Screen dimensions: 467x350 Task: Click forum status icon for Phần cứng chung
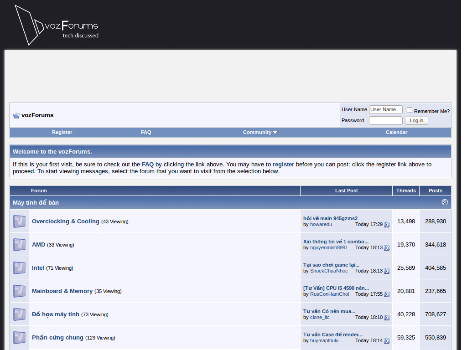pyautogui.click(x=19, y=338)
